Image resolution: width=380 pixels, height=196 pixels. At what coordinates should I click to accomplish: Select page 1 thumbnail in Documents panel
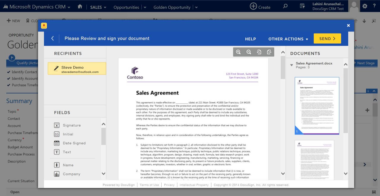[317, 105]
